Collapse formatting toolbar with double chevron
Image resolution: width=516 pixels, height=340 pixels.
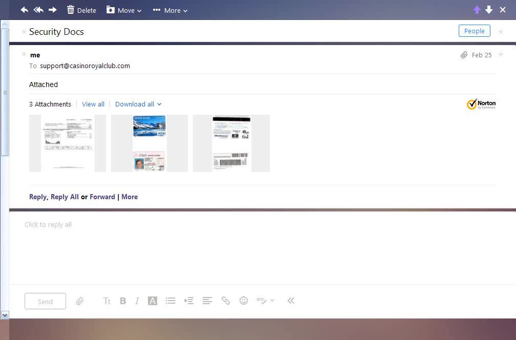(x=291, y=301)
